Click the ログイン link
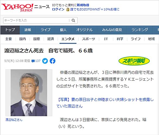The image size is (159, 135). point(58,9)
